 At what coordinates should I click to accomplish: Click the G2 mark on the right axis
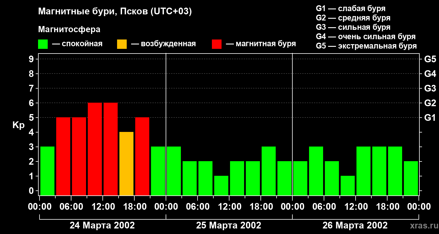coord(430,103)
